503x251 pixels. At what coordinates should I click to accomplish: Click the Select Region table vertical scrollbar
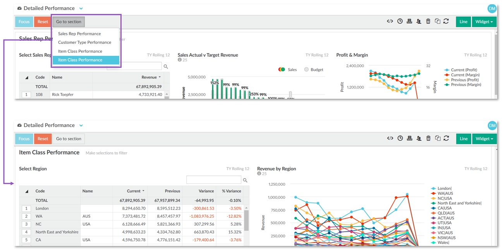tap(246, 221)
